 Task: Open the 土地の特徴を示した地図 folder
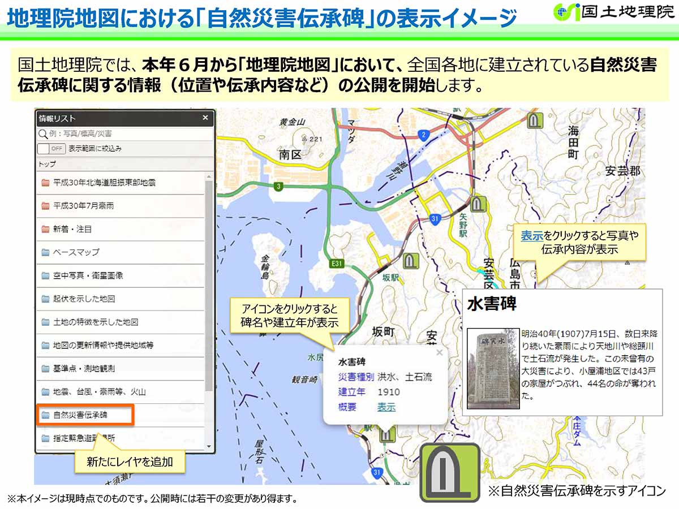click(121, 322)
